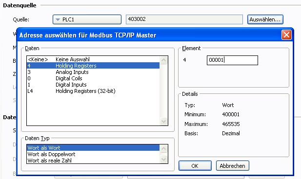This screenshot has height=179, width=301.
Task: Click Daten list scroll up arrow
Action: click(163, 60)
